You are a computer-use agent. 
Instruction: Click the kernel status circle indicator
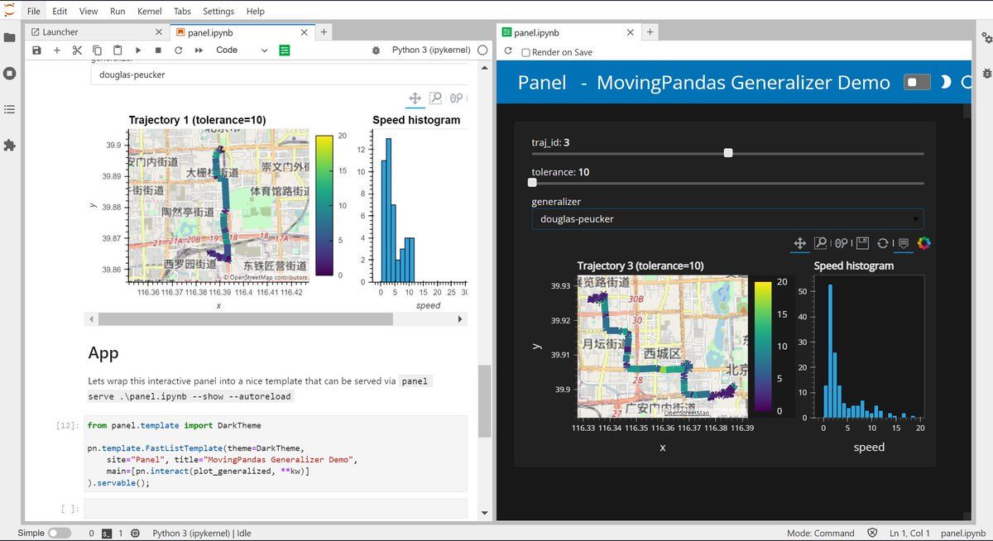click(x=483, y=50)
